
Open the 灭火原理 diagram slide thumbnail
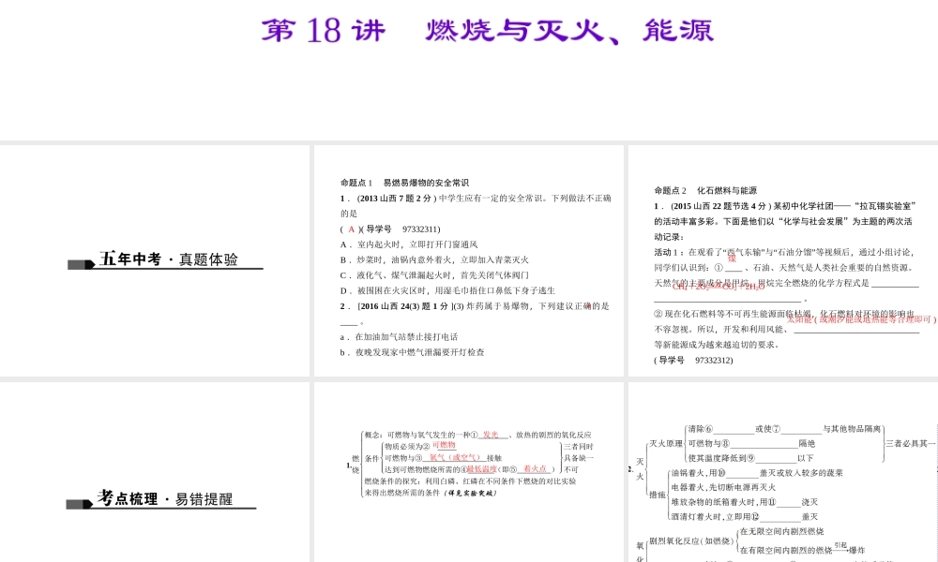pos(783,472)
